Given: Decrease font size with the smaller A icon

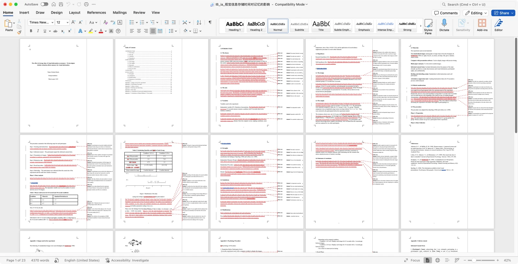Looking at the screenshot, I should (80, 22).
